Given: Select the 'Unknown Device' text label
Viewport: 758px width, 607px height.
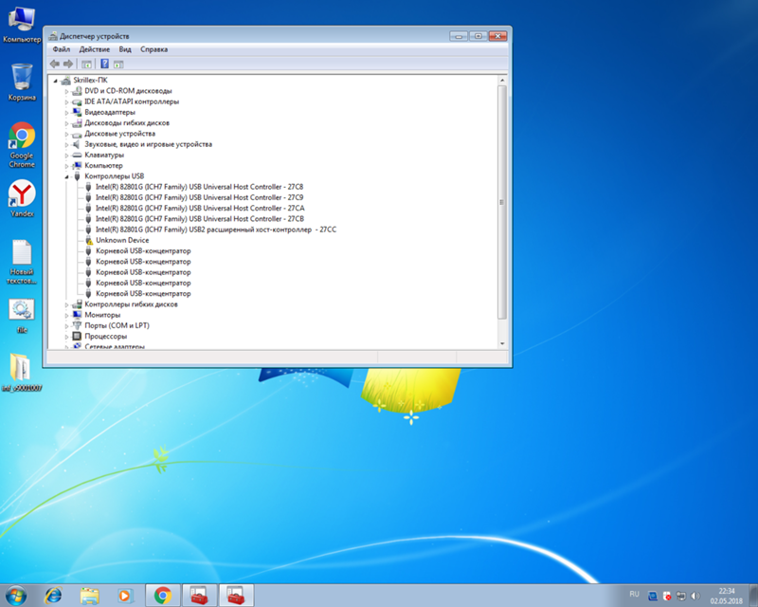Looking at the screenshot, I should 122,240.
